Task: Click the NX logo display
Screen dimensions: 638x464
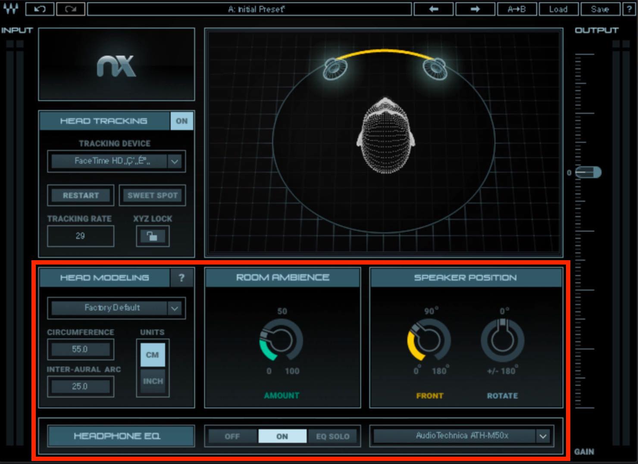Action: pos(116,65)
